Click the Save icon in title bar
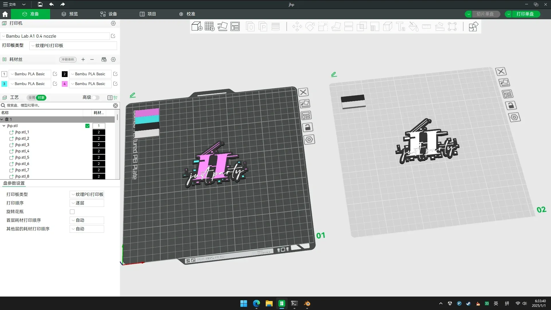 (40, 4)
